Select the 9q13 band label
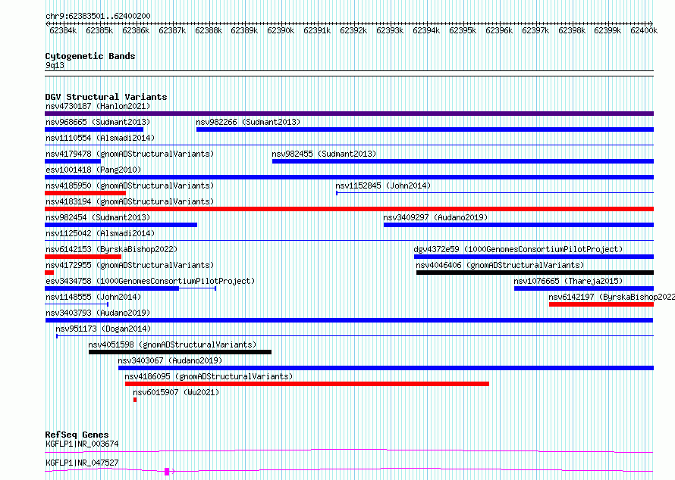This screenshot has width=675, height=480. [55, 65]
